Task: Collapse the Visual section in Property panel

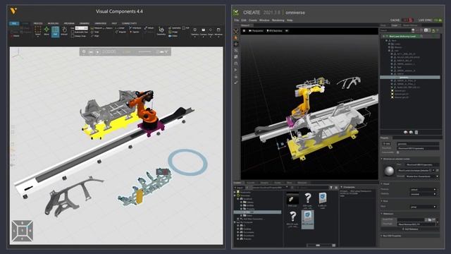Action: pos(386,183)
